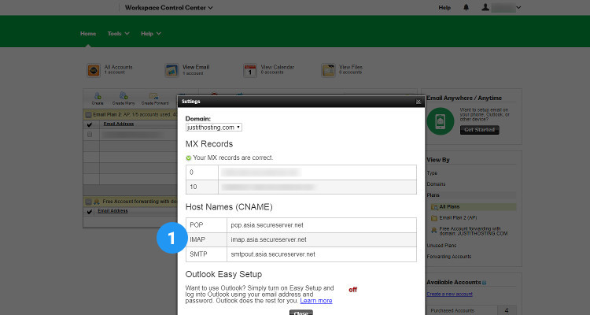590x315 pixels.
Task: Click the Email Anywhere phone icon
Action: coord(441,121)
